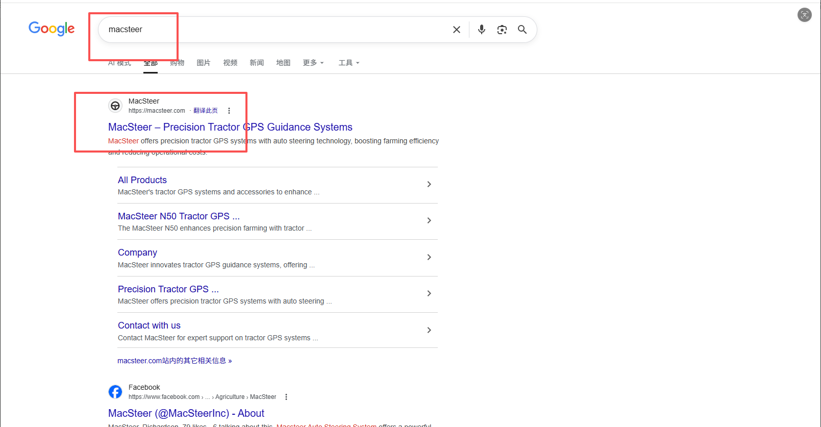Open the Contact with us sitelink
821x427 pixels.
click(x=149, y=325)
